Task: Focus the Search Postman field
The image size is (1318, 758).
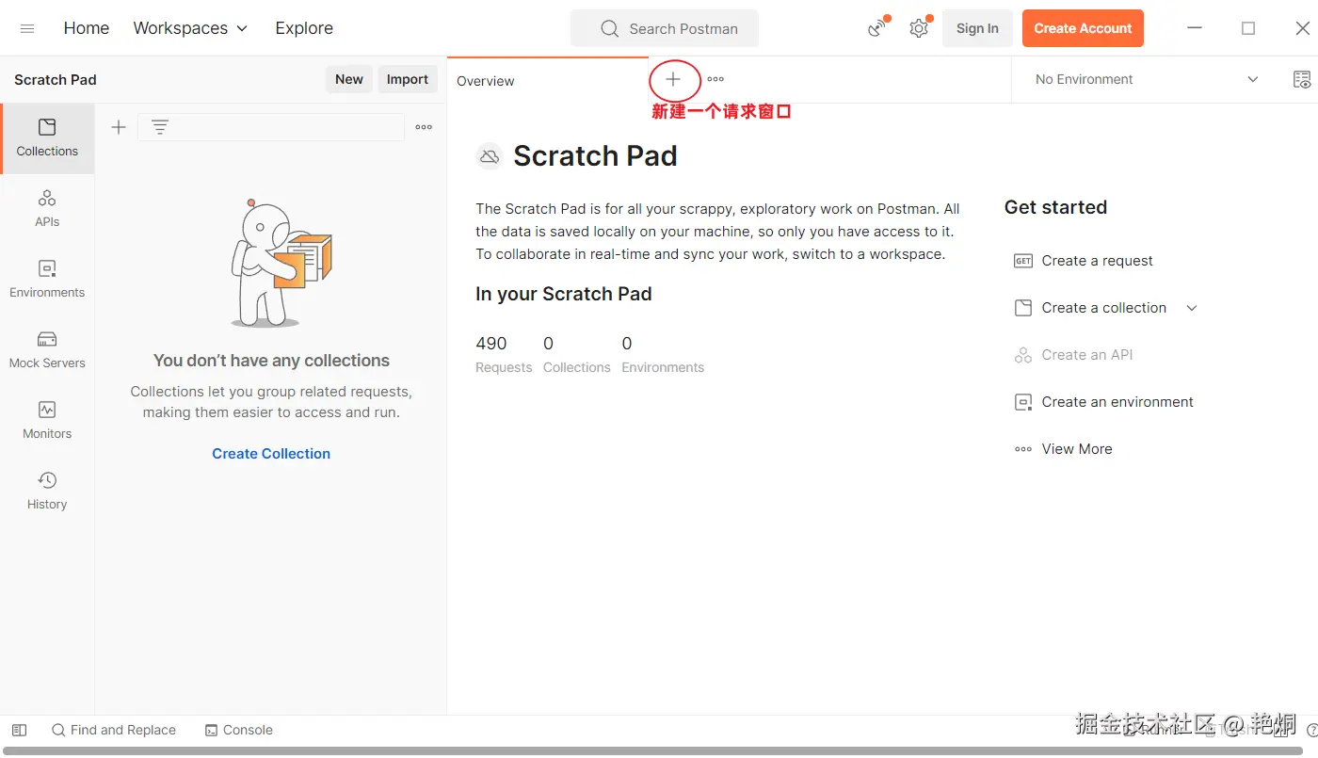Action: pyautogui.click(x=665, y=28)
